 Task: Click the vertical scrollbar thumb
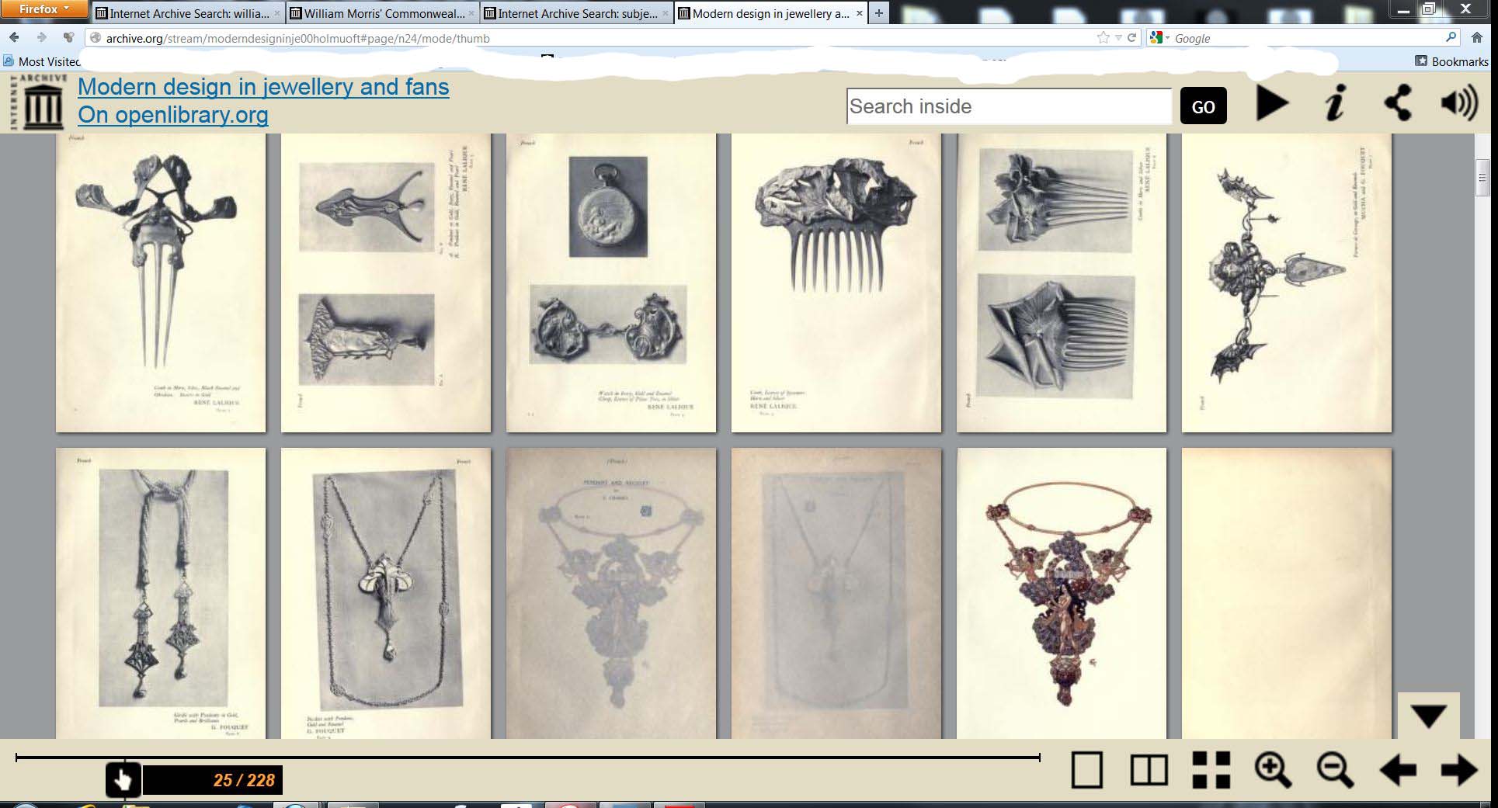click(x=1482, y=177)
